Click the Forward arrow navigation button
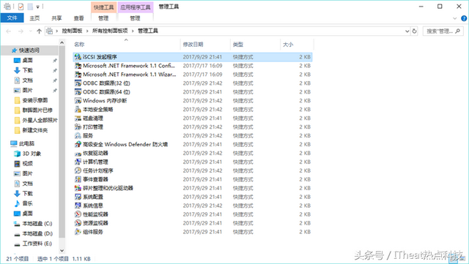The height and width of the screenshot is (264, 469). click(21, 31)
